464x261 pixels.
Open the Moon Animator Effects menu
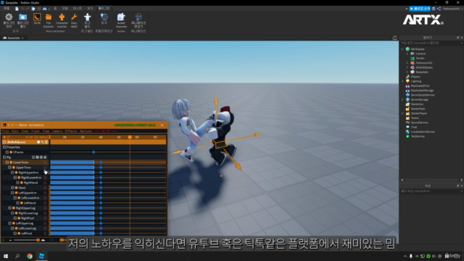click(x=71, y=131)
